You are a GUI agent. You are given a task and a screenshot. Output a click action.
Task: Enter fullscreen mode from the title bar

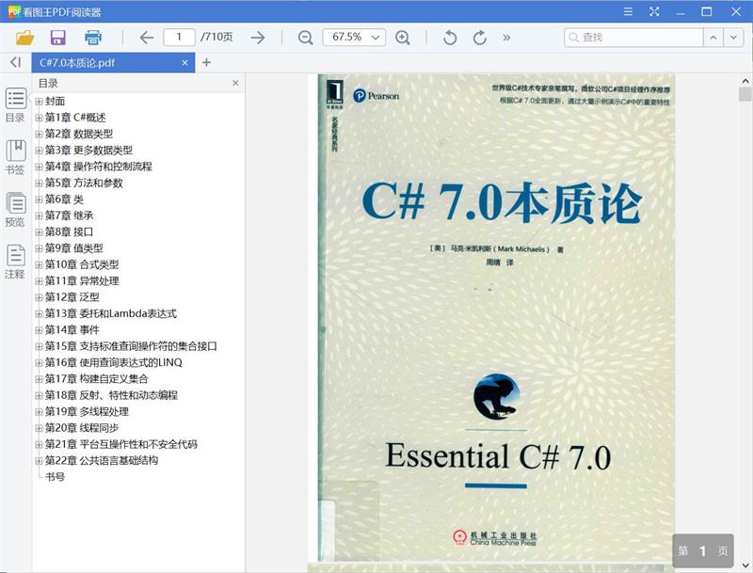tap(654, 12)
